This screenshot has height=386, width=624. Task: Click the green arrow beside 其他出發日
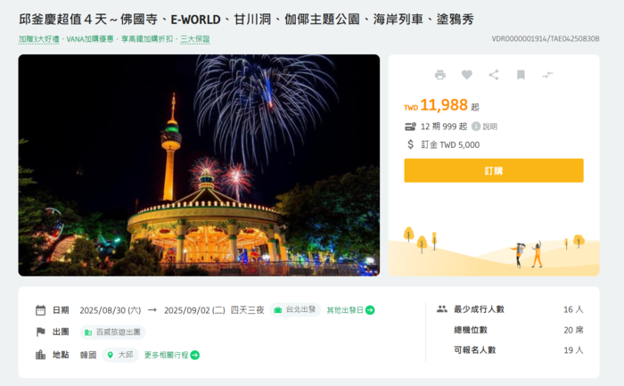point(370,310)
